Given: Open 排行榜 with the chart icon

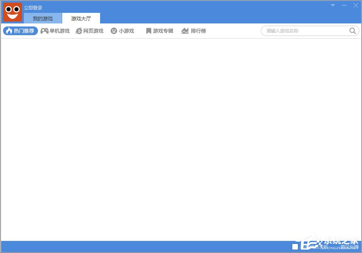Looking at the screenshot, I should 194,31.
